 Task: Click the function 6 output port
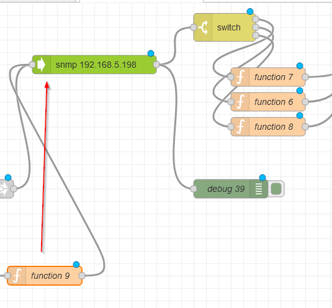tap(305, 102)
